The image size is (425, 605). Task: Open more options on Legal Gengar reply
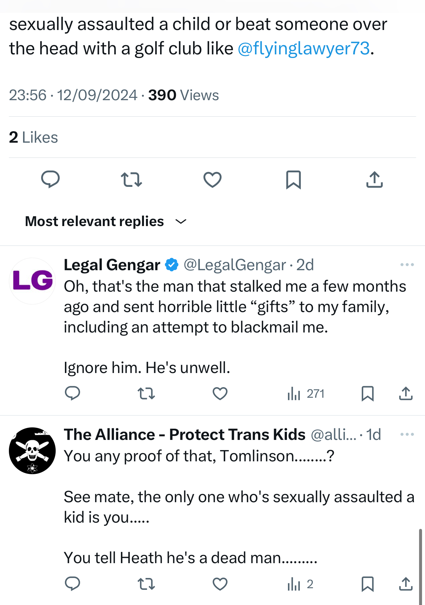pyautogui.click(x=407, y=265)
